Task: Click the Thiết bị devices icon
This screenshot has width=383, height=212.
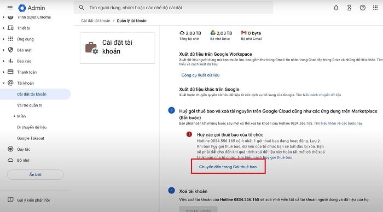Action: point(10,28)
